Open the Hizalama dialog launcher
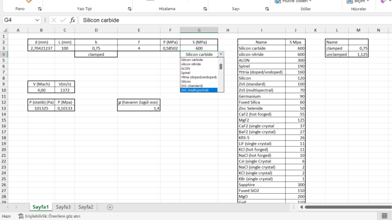The image size is (392, 220). pos(205,9)
